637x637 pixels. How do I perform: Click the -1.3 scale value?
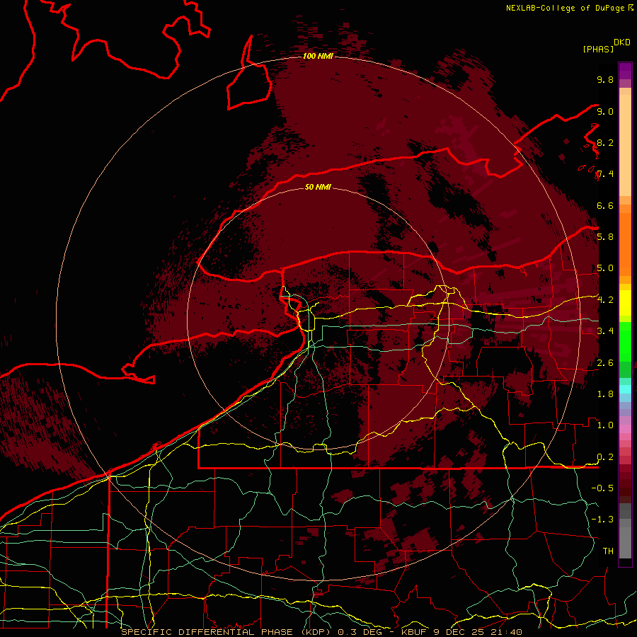click(602, 520)
